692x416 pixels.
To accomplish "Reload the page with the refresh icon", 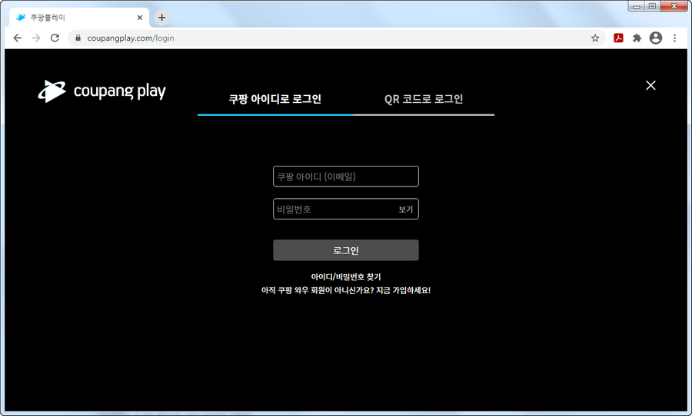I will (55, 38).
